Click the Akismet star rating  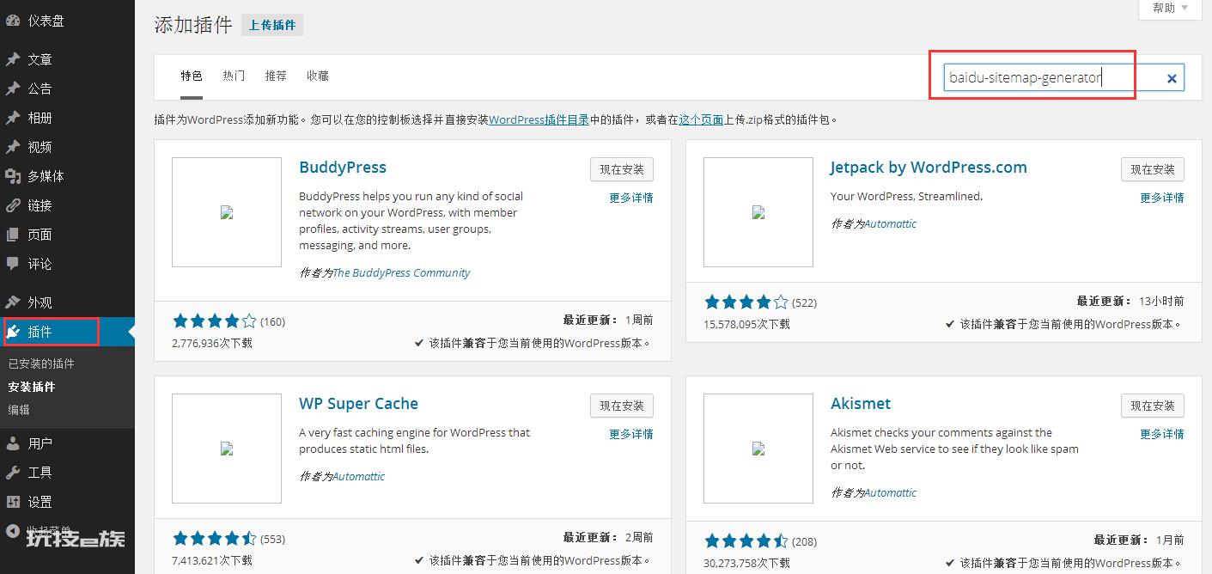tap(746, 541)
